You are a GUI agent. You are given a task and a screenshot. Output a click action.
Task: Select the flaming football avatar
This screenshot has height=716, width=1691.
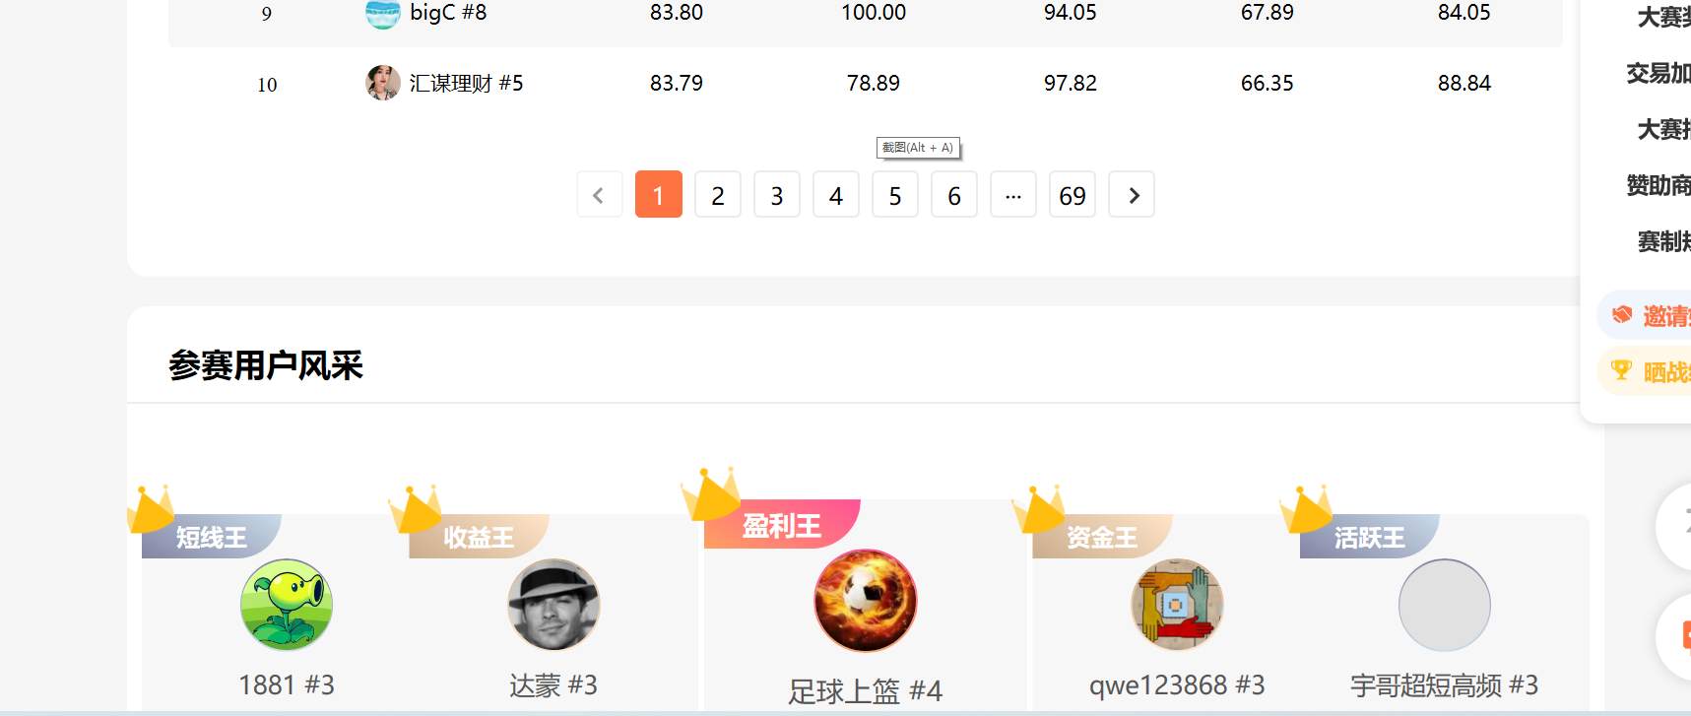866,601
